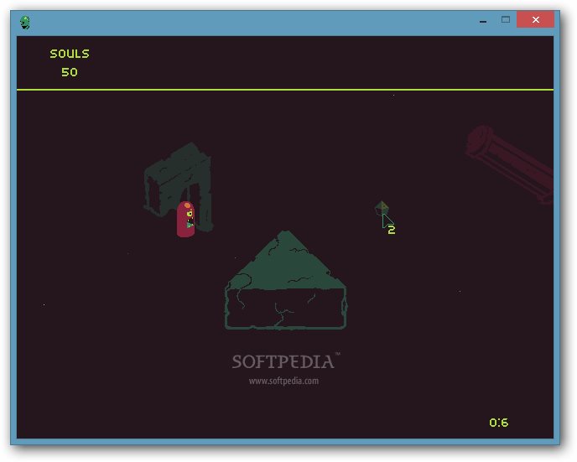The height and width of the screenshot is (462, 577).
Task: Click the number 2 beside the gem
Action: click(x=392, y=230)
